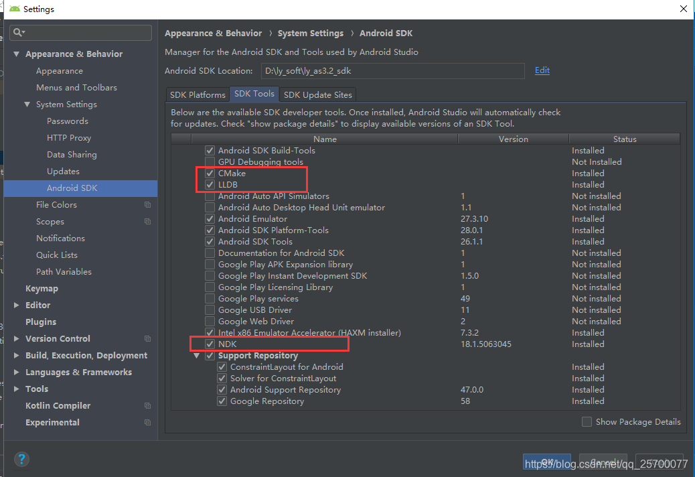Image resolution: width=695 pixels, height=477 pixels.
Task: Open Quick Lists settings
Action: click(57, 255)
